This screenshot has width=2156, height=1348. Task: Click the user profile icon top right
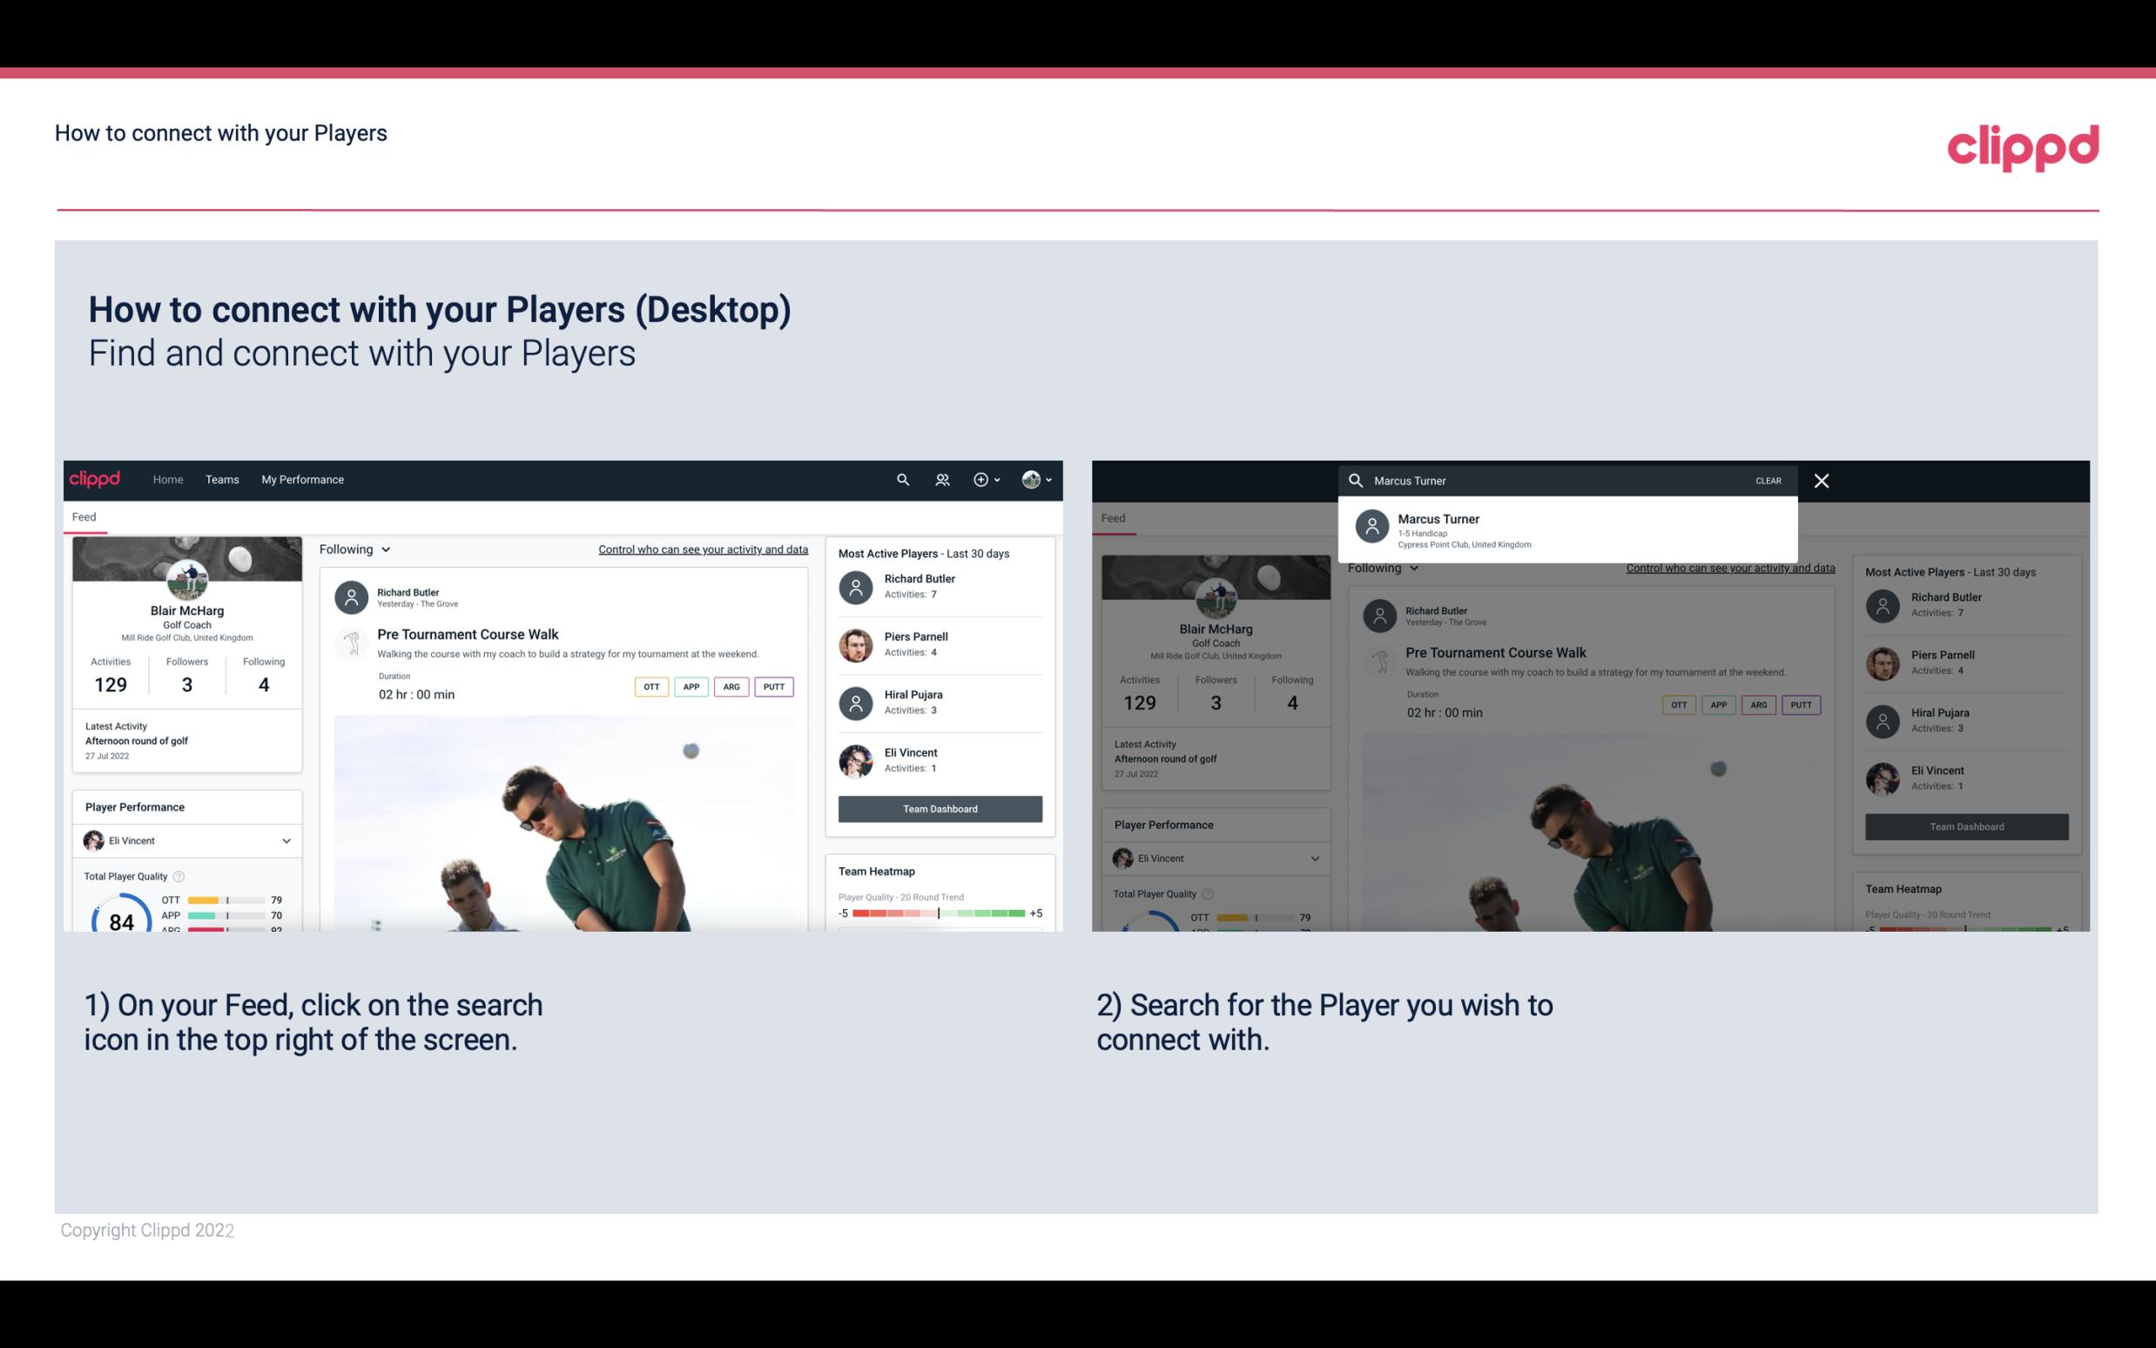coord(1032,478)
